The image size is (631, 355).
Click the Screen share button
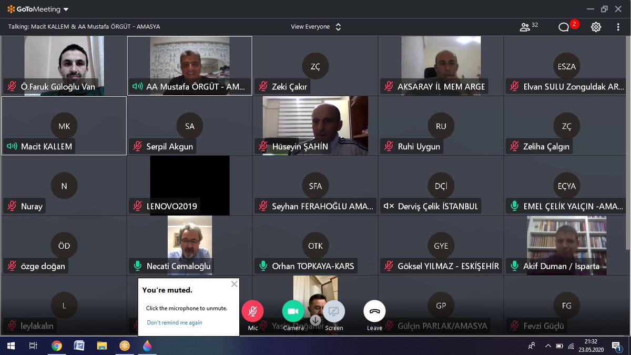(334, 311)
